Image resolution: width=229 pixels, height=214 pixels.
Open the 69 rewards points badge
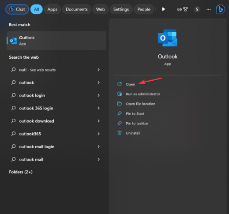182,9
